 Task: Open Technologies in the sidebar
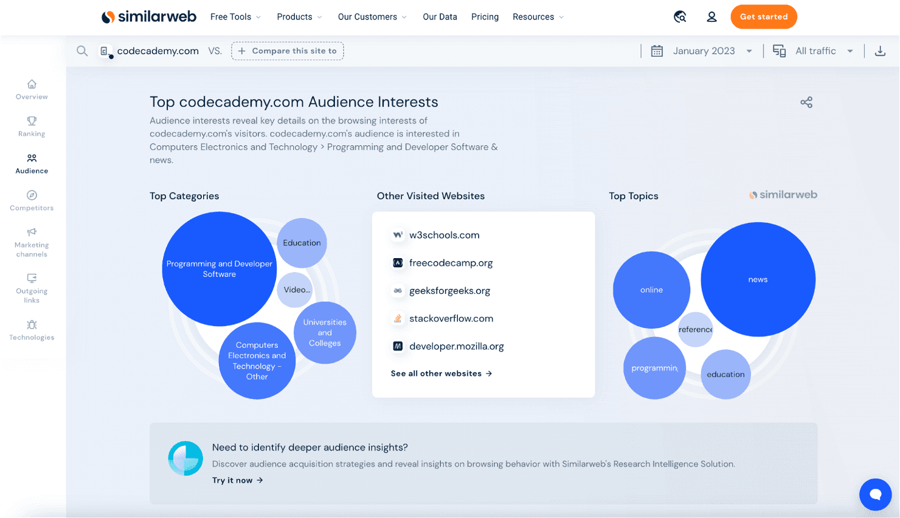pyautogui.click(x=32, y=331)
